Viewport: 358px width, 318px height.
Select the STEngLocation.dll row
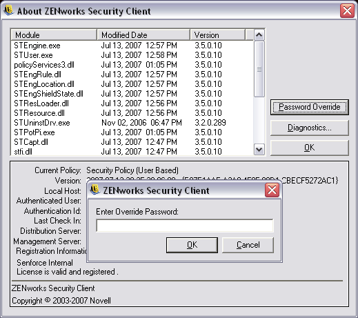click(132, 84)
